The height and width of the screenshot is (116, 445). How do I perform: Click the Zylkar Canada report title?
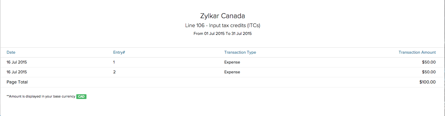[222, 16]
